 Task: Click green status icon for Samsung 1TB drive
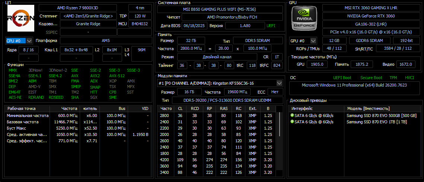coord(292,121)
